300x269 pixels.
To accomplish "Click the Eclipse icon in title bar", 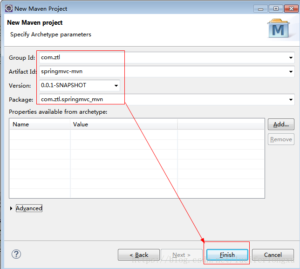I will (9, 8).
